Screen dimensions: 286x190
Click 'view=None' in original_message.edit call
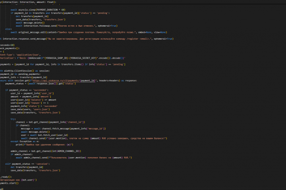coord(160,32)
